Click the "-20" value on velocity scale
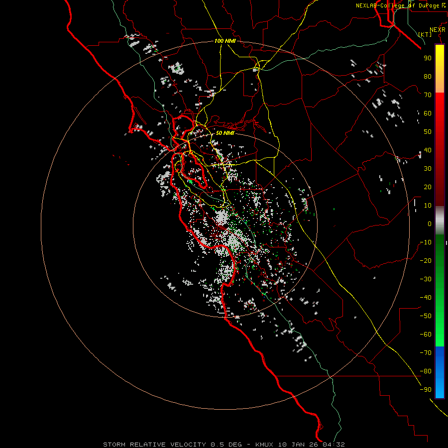This screenshot has height=448, width=448. [x=426, y=260]
